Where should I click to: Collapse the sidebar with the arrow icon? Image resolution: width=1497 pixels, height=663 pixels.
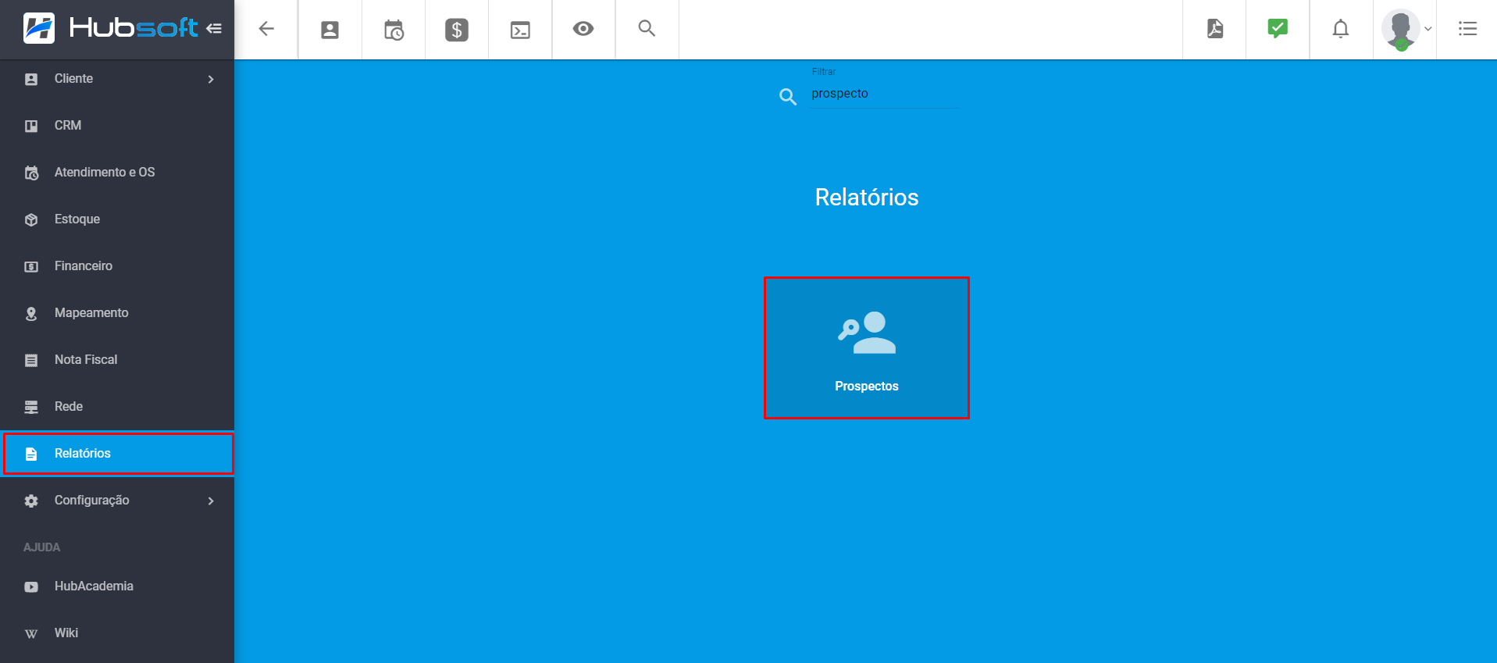tap(214, 29)
